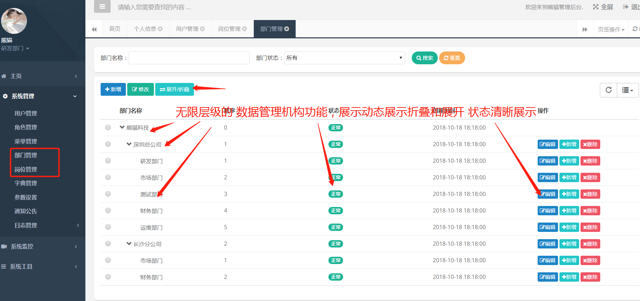Click the 操作 column header
The width and height of the screenshot is (640, 301).
click(543, 111)
